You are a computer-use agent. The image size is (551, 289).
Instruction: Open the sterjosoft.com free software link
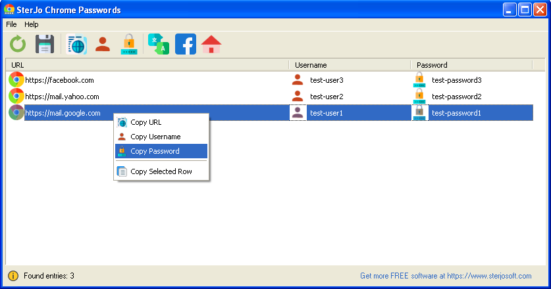pyautogui.click(x=446, y=276)
